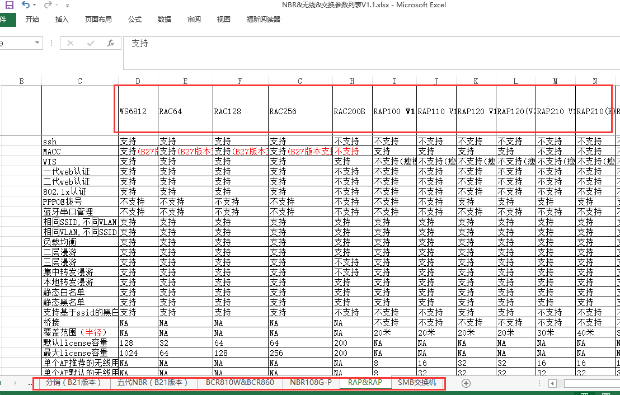Screen dimensions: 620x395
Task: Open the 开始 ribbon tab
Action: point(32,20)
